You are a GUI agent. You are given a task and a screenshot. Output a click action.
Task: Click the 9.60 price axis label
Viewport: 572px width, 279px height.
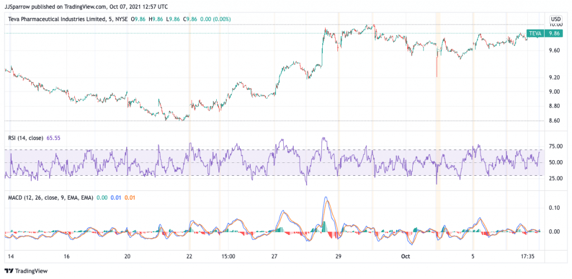[556, 50]
